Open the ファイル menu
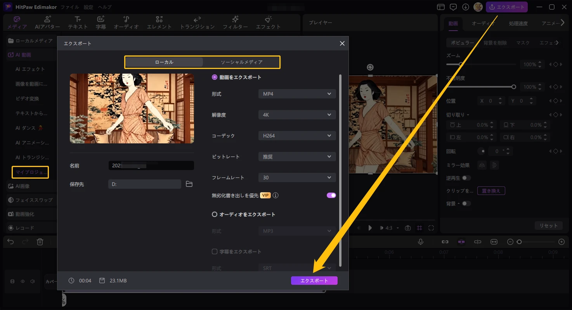572x310 pixels. click(70, 7)
